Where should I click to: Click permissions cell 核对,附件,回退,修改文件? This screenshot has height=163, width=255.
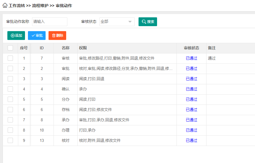click(x=127, y=140)
